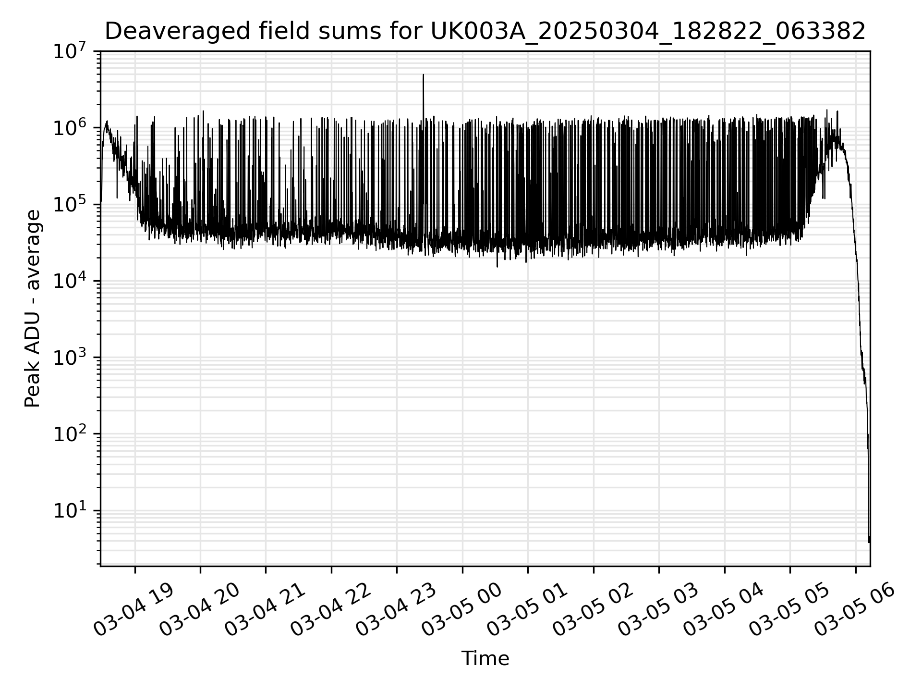This screenshot has width=922, height=692.
Task: Click the x-axis label 'Time'
Action: click(x=485, y=658)
